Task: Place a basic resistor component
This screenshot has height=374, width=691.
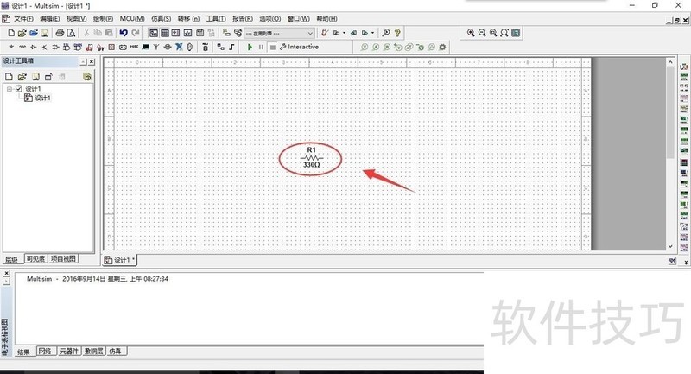Action: coord(22,47)
